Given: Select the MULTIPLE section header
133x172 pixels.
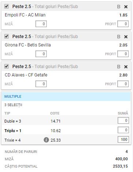Looking at the screenshot, I should click(66, 97).
